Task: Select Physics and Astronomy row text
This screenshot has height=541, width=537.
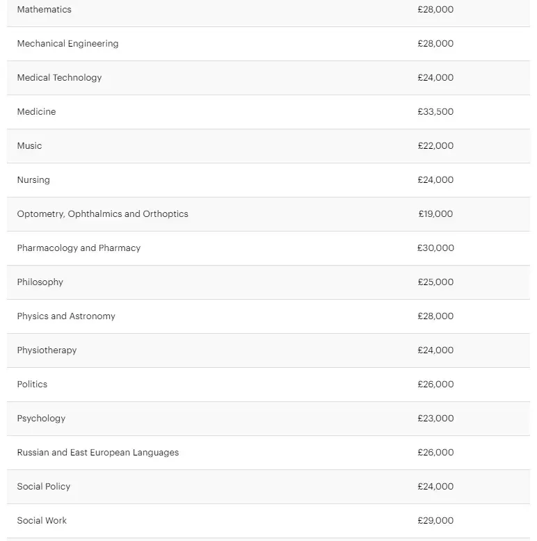Action: tap(66, 316)
